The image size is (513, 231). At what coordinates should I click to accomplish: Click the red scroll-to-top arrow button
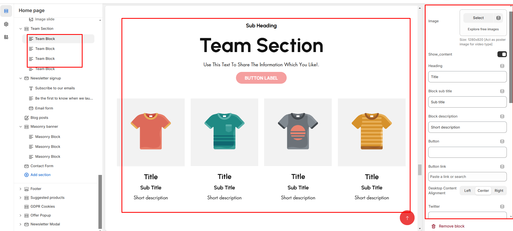pyautogui.click(x=407, y=218)
